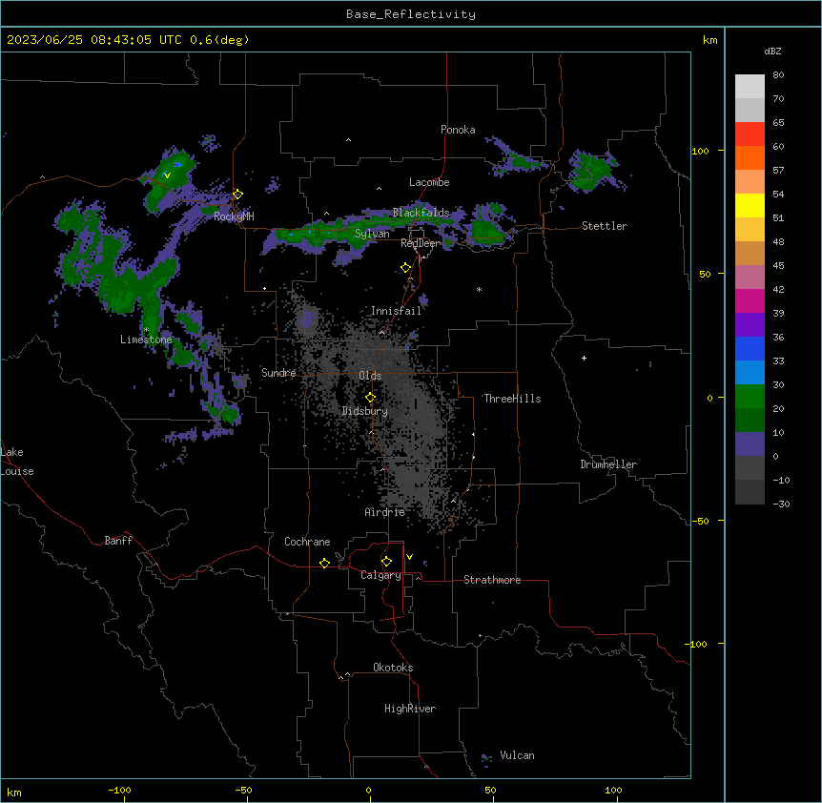Click the Base_Reflectivity title text

coord(411,14)
